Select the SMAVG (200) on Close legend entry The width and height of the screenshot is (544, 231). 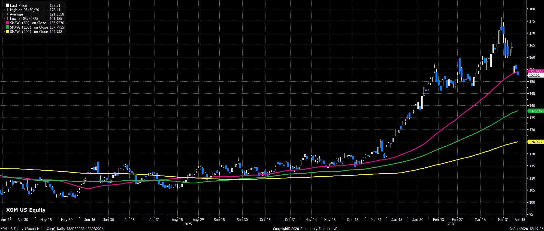pyautogui.click(x=29, y=32)
